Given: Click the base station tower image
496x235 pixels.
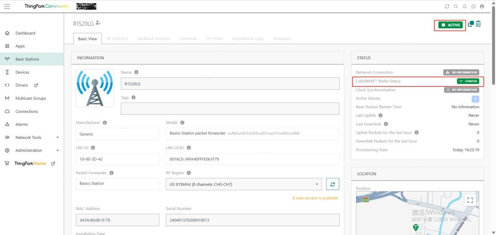Looking at the screenshot, I should (x=95, y=88).
